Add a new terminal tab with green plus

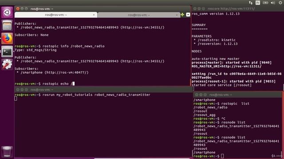[182, 15]
